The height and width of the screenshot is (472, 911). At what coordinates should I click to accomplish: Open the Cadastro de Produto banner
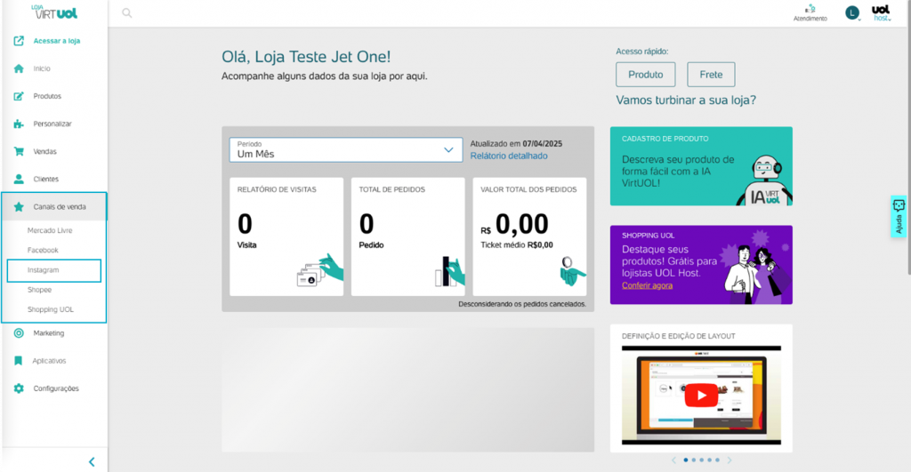coord(701,166)
